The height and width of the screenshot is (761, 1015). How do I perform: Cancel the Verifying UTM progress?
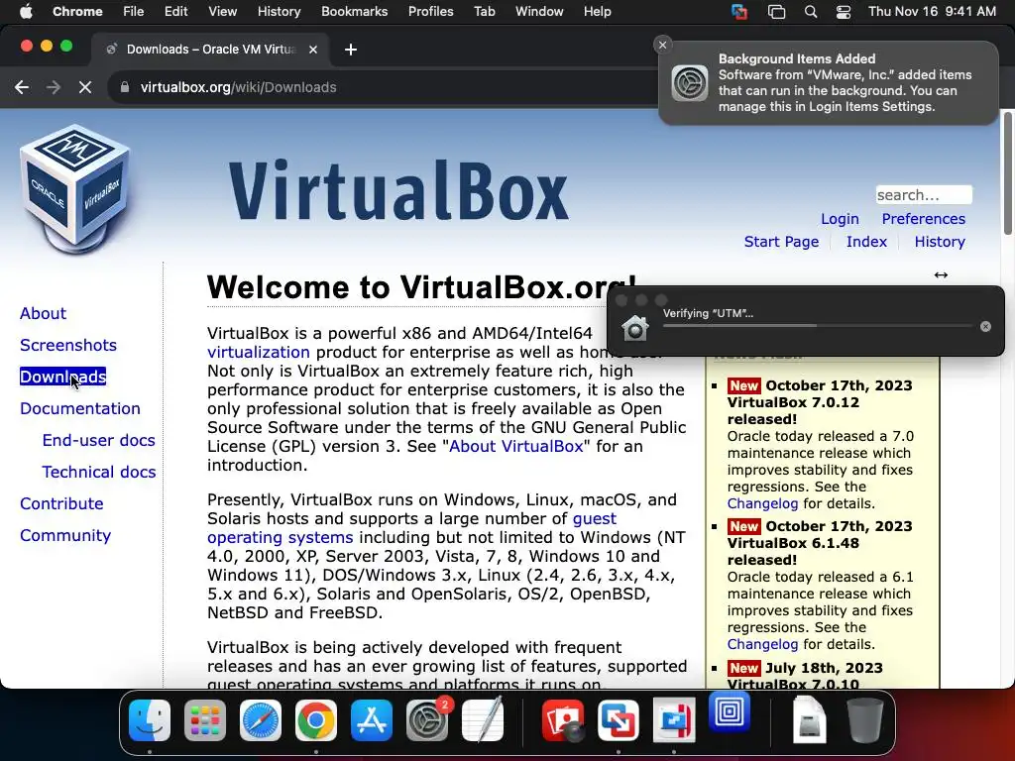pyautogui.click(x=985, y=327)
